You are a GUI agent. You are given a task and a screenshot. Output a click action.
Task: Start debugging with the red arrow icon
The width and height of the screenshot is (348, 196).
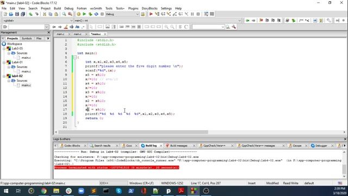[x=151, y=14]
